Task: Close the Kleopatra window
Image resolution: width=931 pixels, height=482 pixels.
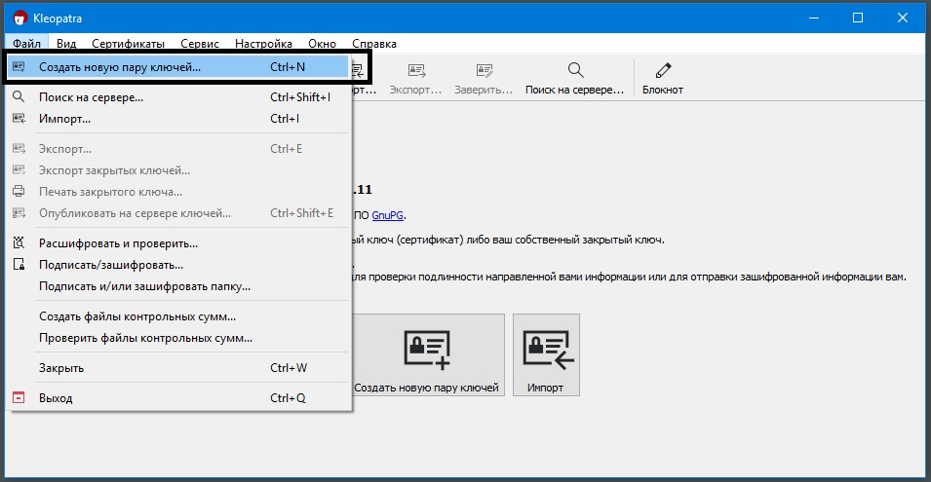Action: click(x=903, y=18)
